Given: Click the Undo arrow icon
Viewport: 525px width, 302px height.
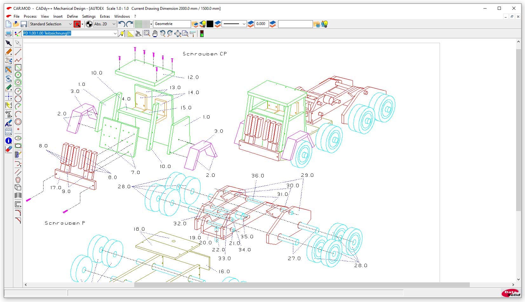Looking at the screenshot, I should (121, 24).
